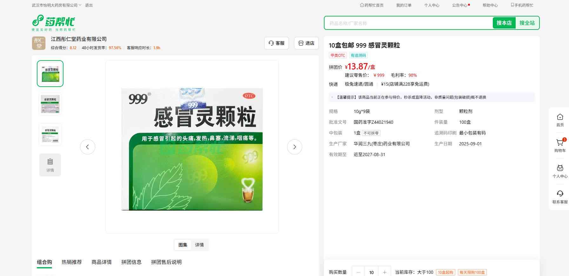Viewport: 569px width, 276px height.
Task: Click the 搜本店 search button
Action: click(504, 23)
